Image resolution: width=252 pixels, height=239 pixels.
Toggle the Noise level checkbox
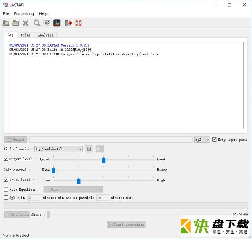tap(6, 180)
